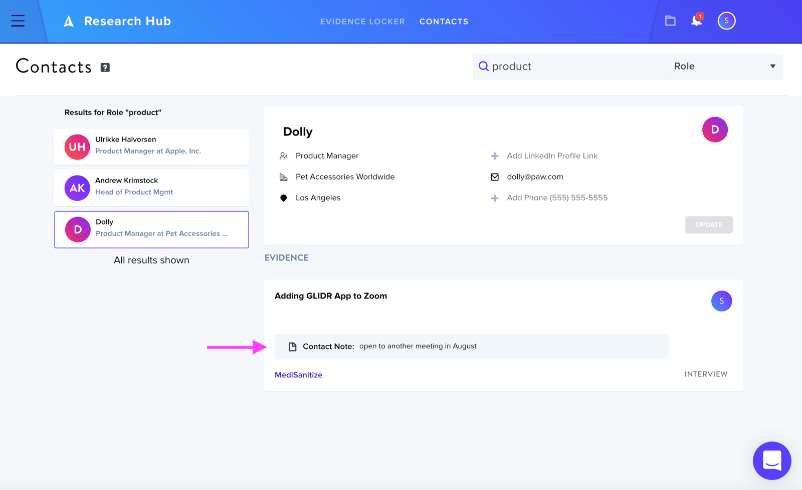Image resolution: width=802 pixels, height=490 pixels.
Task: Expand the Role filter dropdown
Action: (x=725, y=67)
